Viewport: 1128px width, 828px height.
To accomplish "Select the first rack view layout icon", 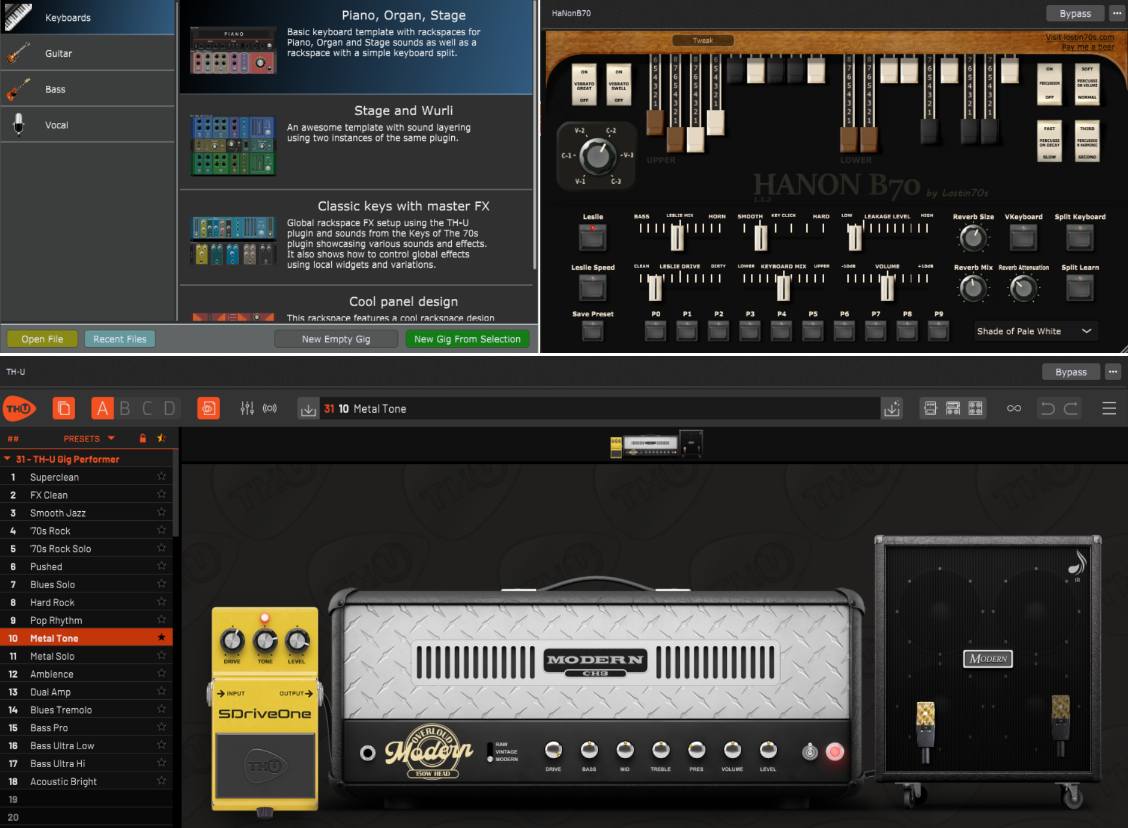I will tap(930, 409).
